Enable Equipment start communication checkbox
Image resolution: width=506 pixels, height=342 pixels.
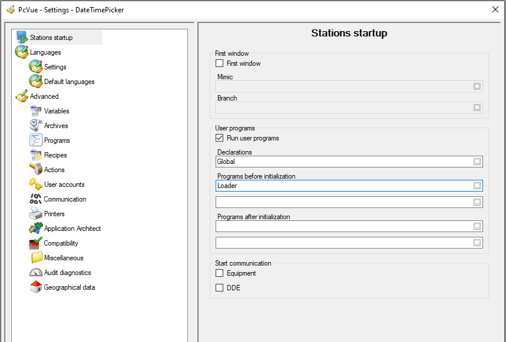click(220, 273)
